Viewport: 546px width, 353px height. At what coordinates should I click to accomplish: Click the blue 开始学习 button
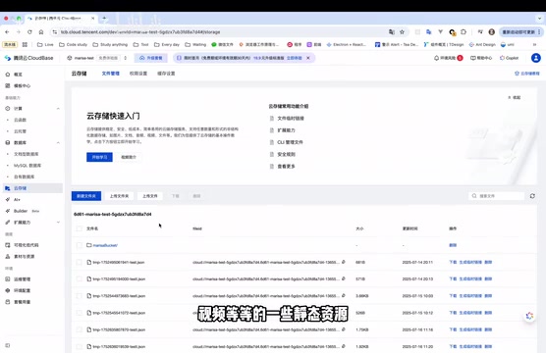tap(99, 157)
